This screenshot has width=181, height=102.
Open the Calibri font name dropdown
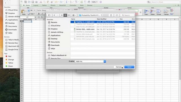pyautogui.click(x=42, y=10)
